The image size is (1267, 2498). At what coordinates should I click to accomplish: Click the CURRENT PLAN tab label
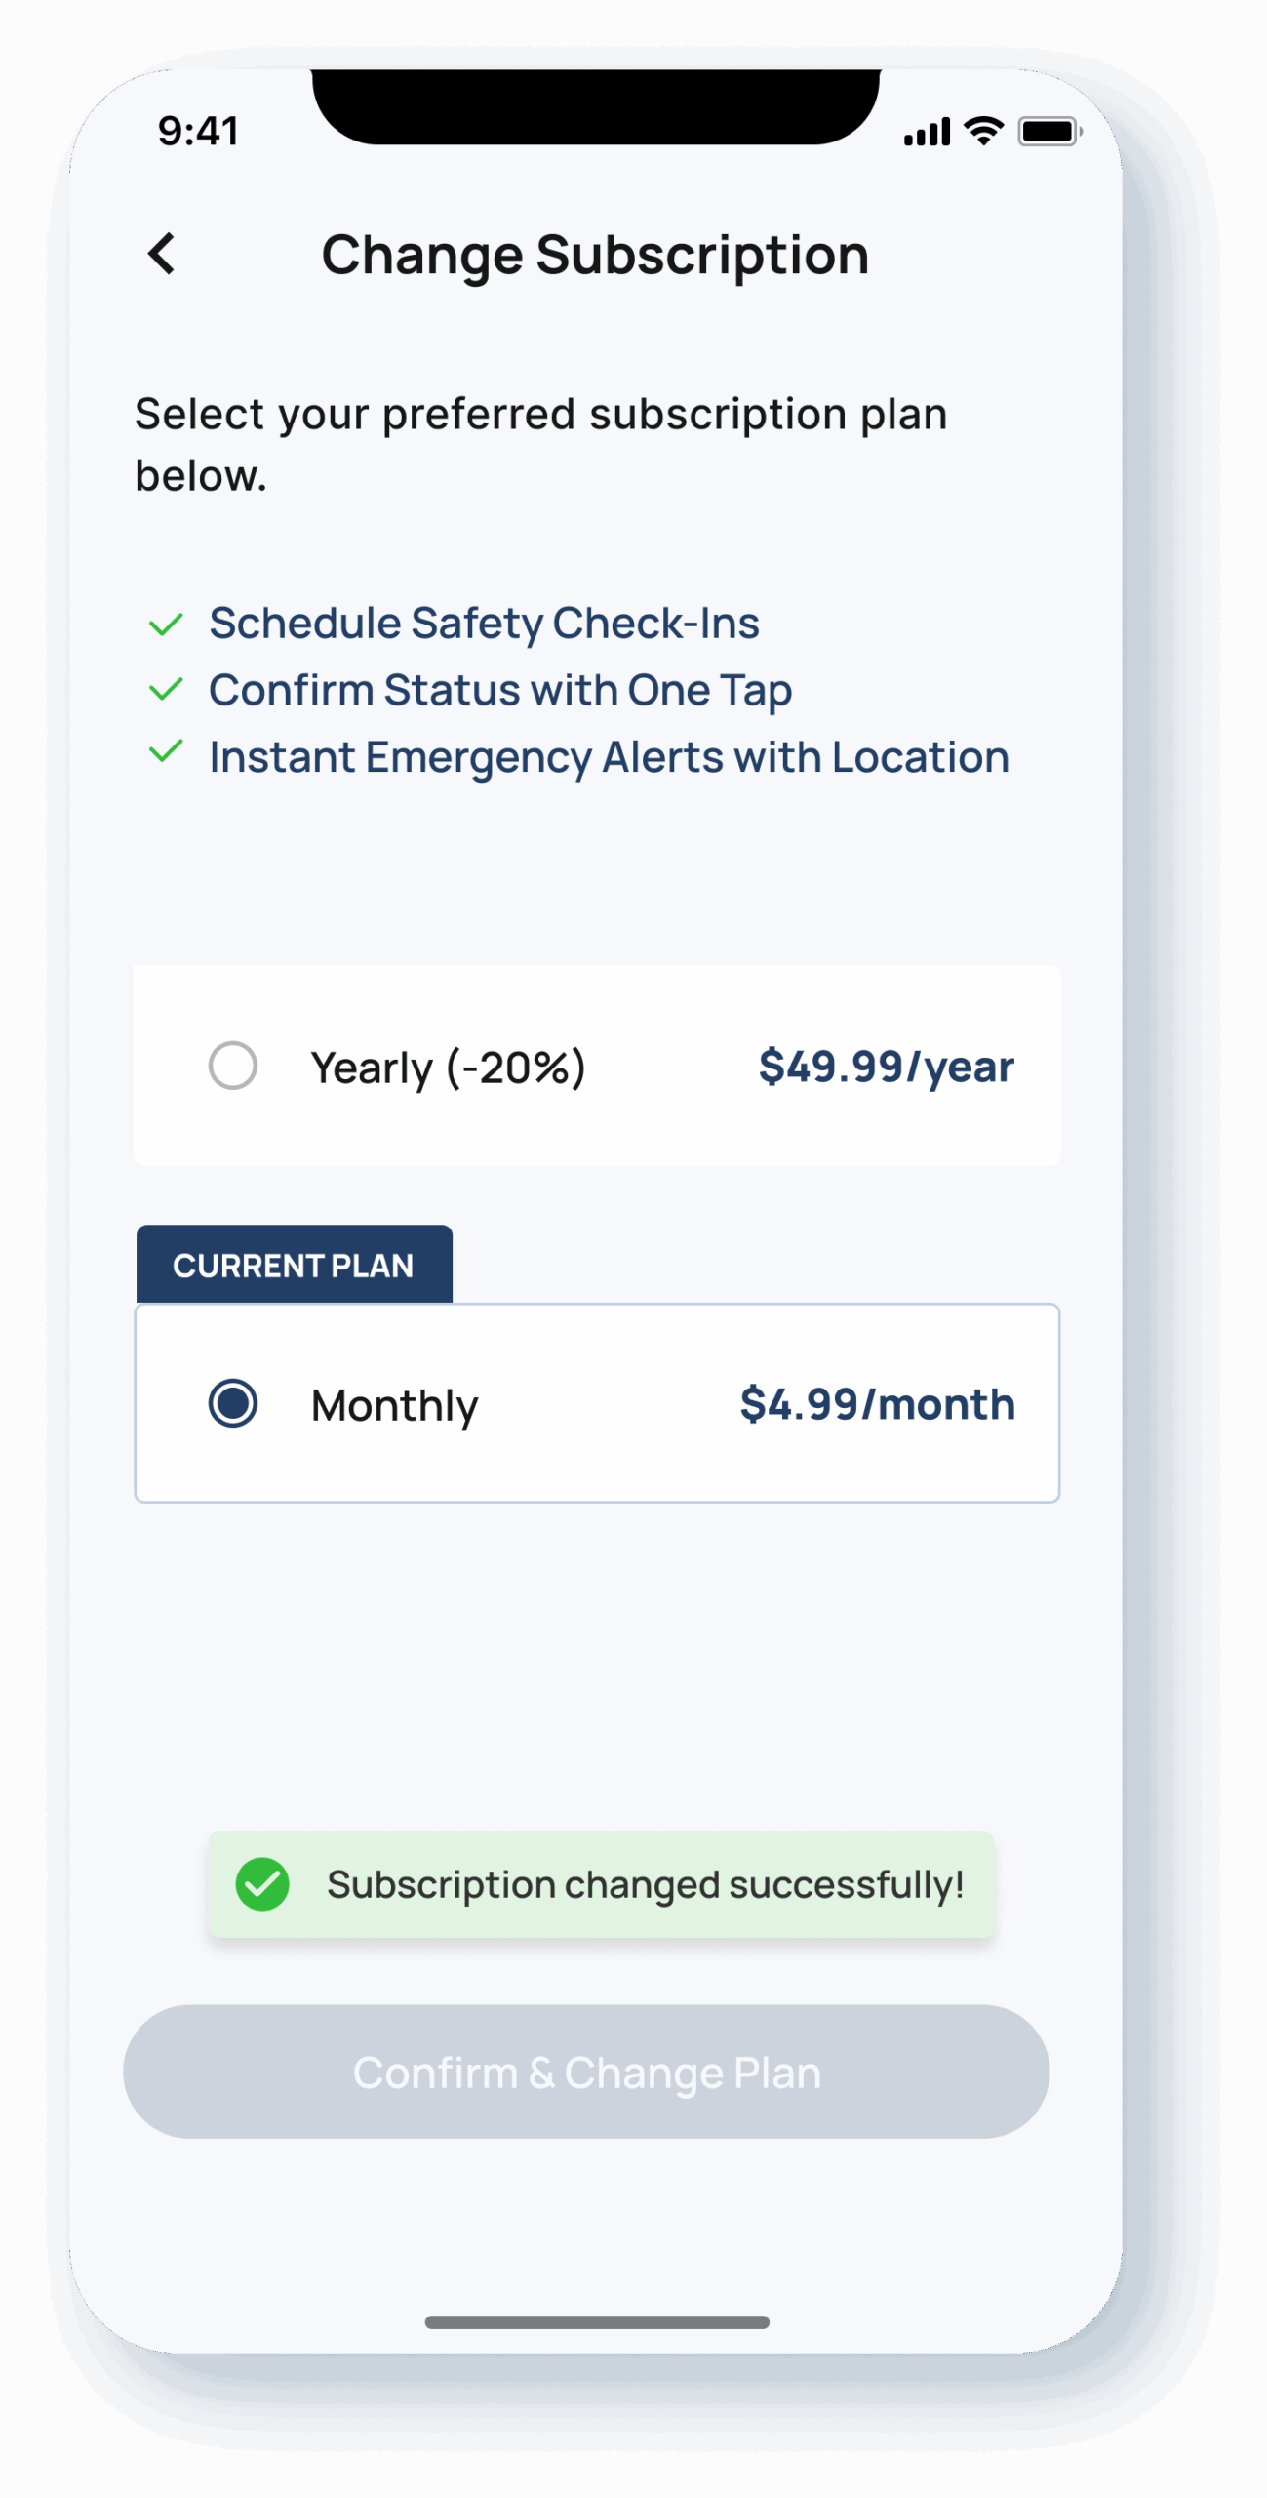[294, 1266]
